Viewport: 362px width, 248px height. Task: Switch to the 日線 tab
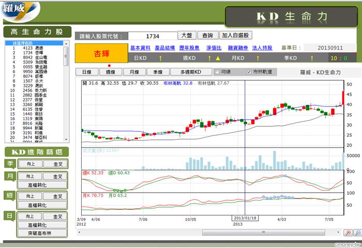87,72
